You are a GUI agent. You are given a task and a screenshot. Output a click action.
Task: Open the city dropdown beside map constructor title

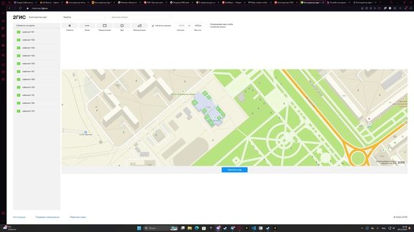[x=85, y=17]
